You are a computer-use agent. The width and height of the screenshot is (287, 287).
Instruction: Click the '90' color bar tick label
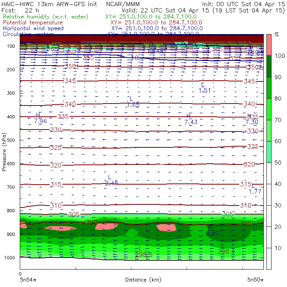pyautogui.click(x=278, y=77)
